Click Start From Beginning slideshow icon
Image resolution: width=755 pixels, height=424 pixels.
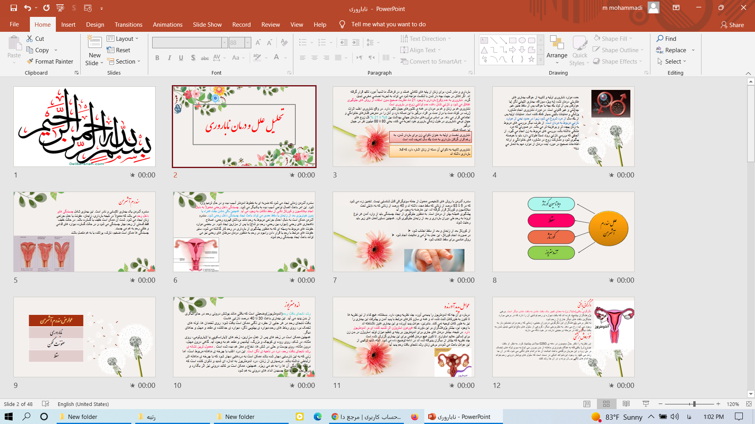click(60, 8)
